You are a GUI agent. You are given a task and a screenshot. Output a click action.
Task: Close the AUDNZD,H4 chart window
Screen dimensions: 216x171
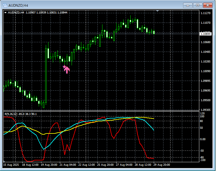tap(207, 5)
